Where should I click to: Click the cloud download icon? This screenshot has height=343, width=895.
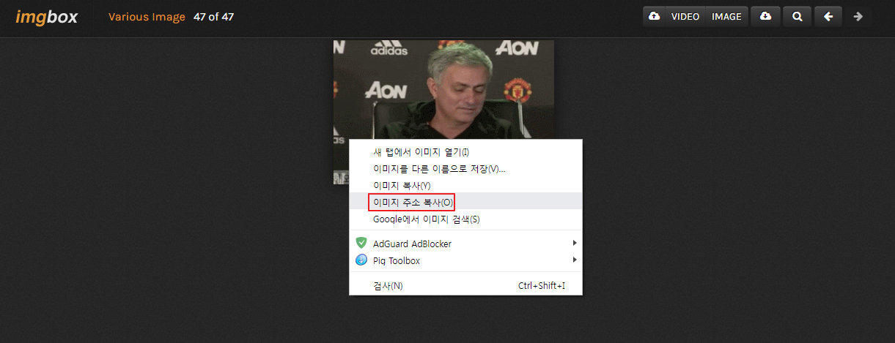click(765, 17)
